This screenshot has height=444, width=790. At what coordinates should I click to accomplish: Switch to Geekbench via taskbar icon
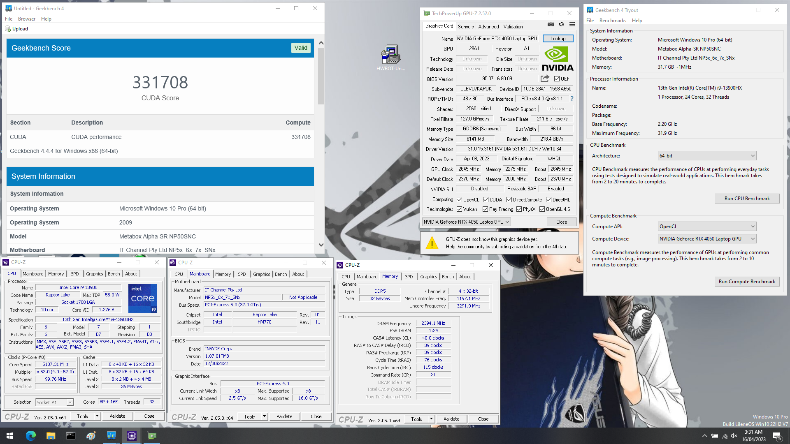[x=111, y=436]
